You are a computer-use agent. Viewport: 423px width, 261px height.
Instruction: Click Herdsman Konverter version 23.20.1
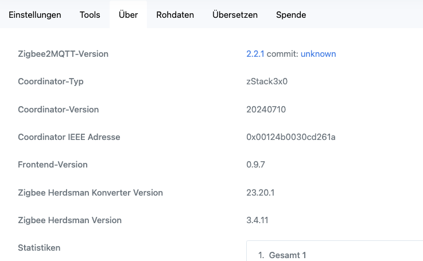[261, 193]
